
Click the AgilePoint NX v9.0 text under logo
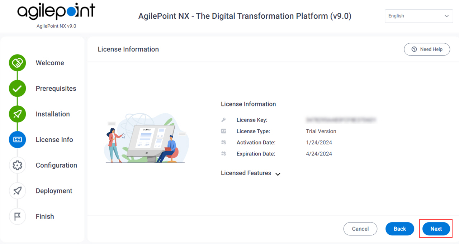56,26
